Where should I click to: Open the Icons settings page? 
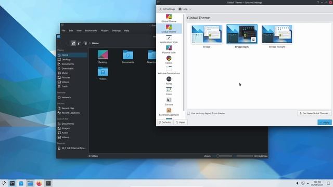point(169,91)
